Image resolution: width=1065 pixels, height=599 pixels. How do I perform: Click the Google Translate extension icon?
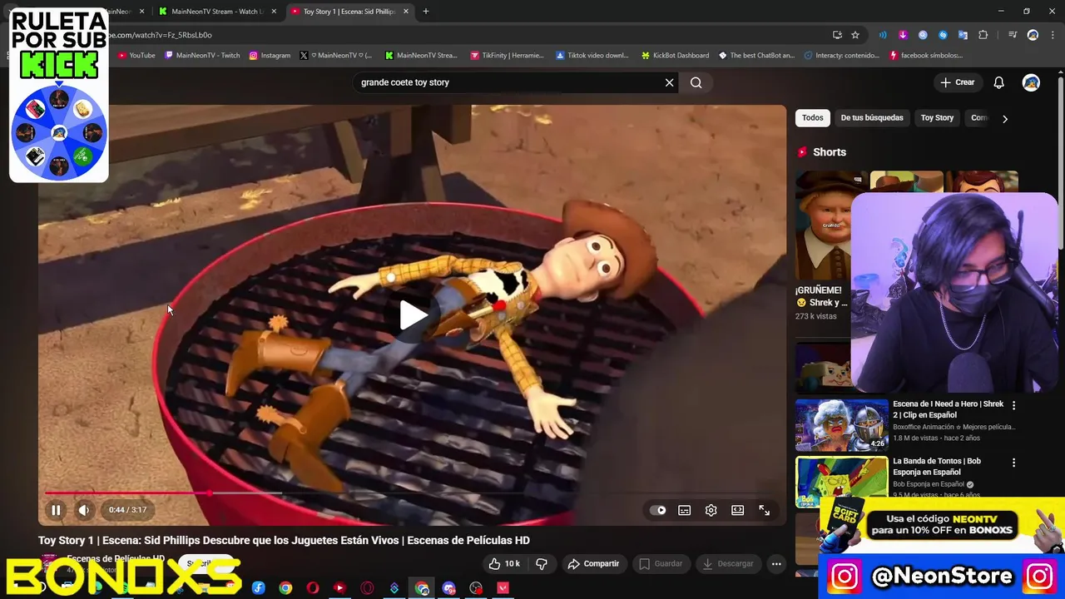pyautogui.click(x=963, y=35)
